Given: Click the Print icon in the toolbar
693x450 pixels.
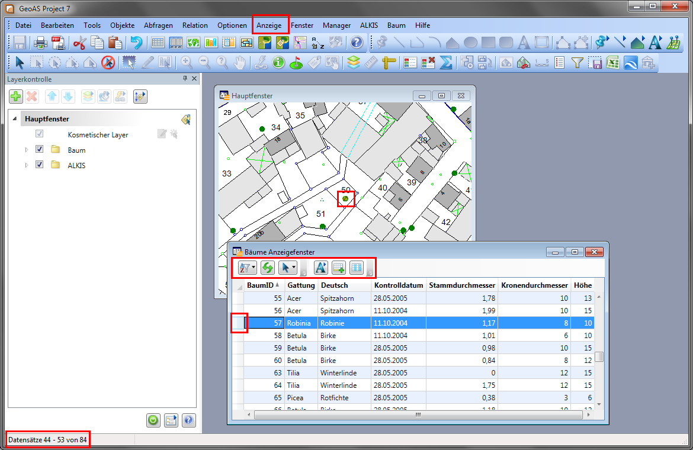Looking at the screenshot, I should point(40,43).
